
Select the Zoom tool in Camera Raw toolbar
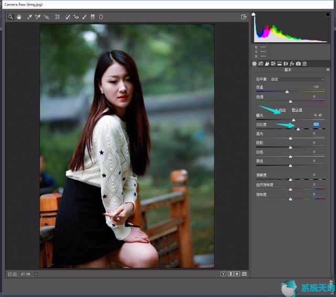pos(10,17)
